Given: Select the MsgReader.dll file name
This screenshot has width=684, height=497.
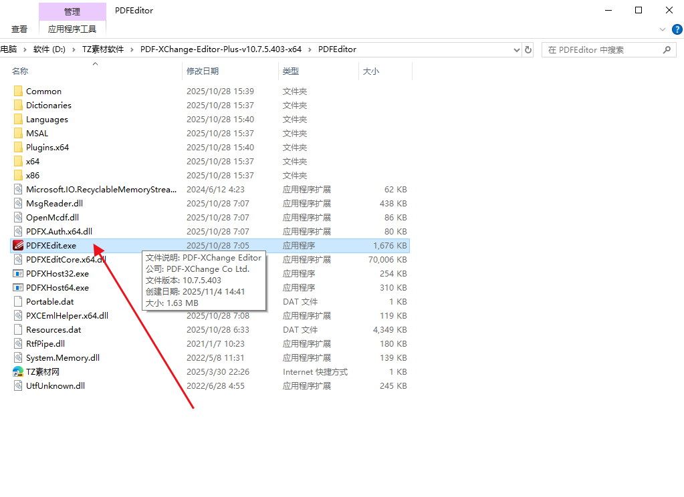Looking at the screenshot, I should click(54, 204).
